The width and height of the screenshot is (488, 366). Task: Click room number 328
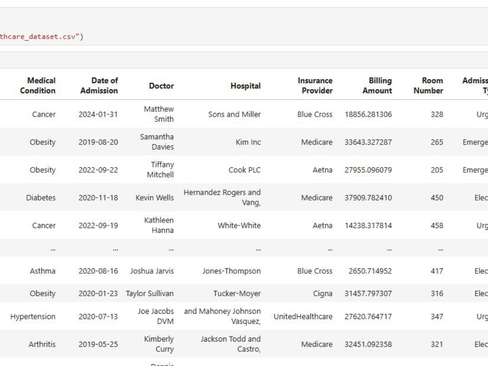click(x=437, y=114)
